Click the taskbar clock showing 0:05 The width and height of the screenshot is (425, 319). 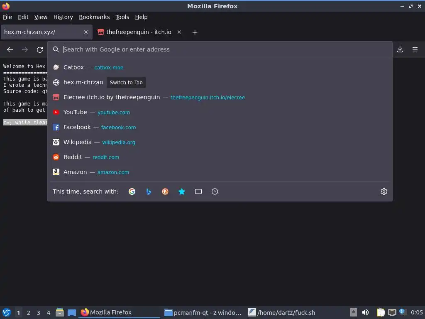pyautogui.click(x=417, y=312)
